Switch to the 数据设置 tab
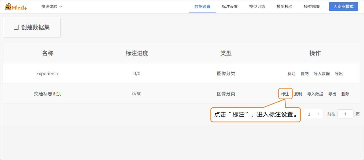 tap(202, 7)
